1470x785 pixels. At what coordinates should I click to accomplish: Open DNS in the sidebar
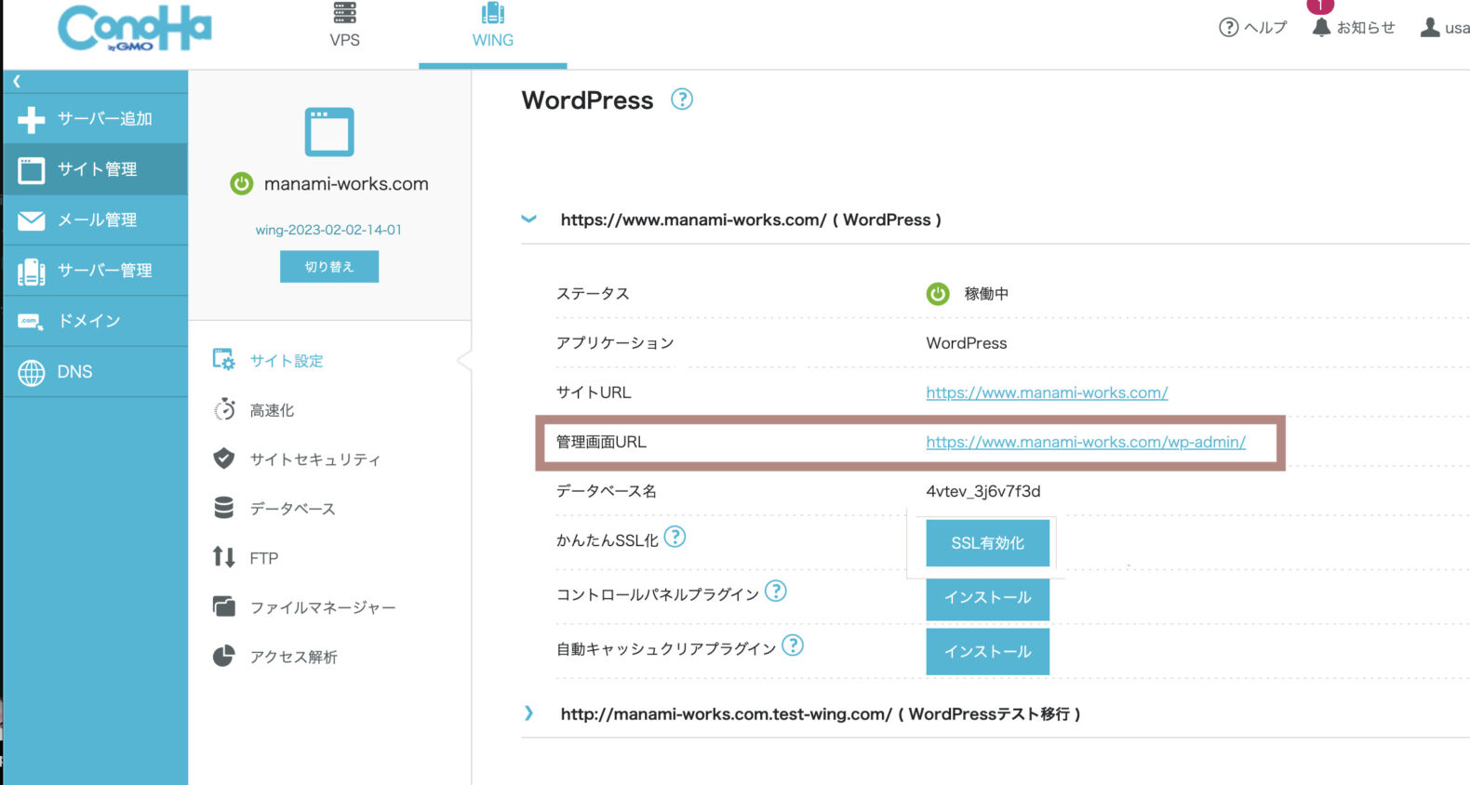tap(95, 372)
